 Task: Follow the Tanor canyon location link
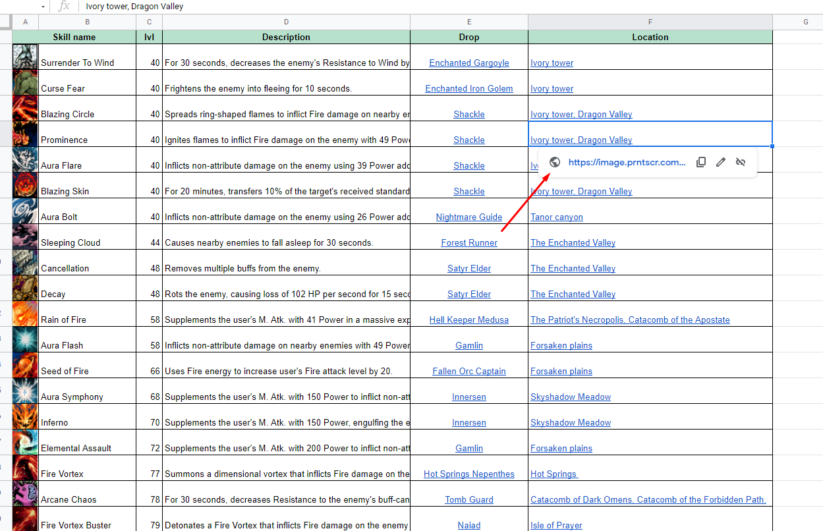tap(557, 217)
